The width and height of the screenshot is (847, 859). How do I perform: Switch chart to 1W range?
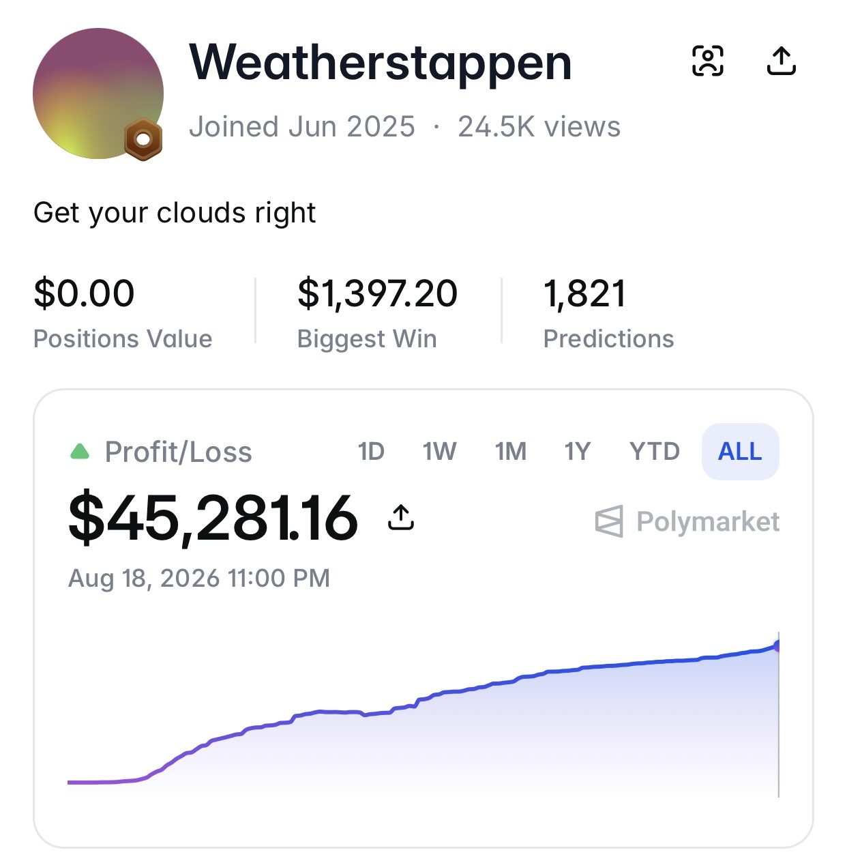[440, 452]
